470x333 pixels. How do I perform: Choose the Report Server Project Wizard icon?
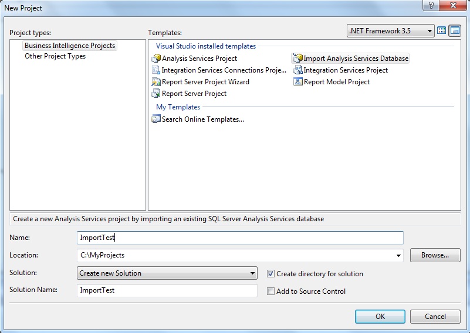[156, 81]
